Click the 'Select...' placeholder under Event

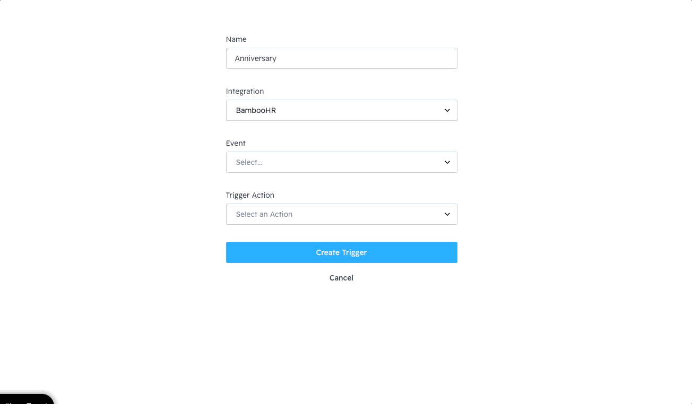(249, 162)
